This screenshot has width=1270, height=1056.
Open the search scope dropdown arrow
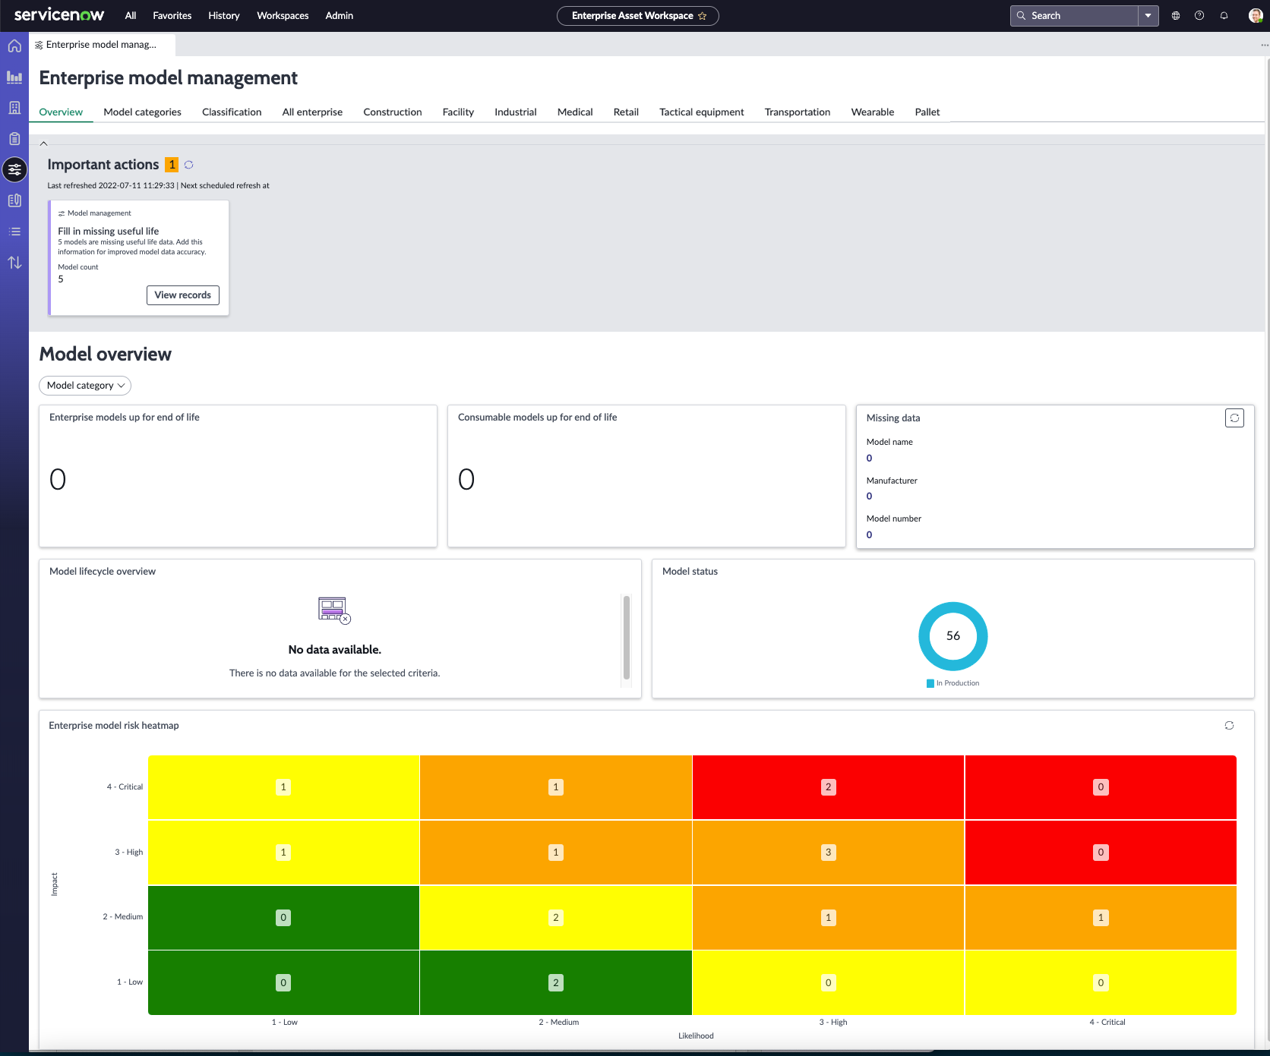(1148, 16)
